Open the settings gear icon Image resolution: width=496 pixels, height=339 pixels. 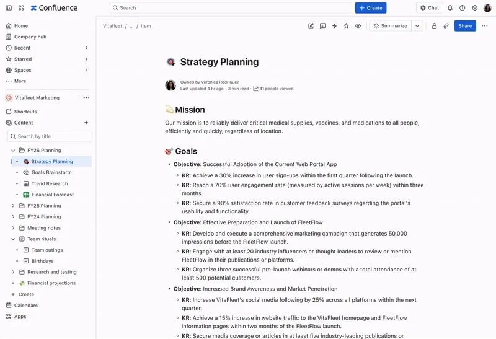pyautogui.click(x=474, y=8)
